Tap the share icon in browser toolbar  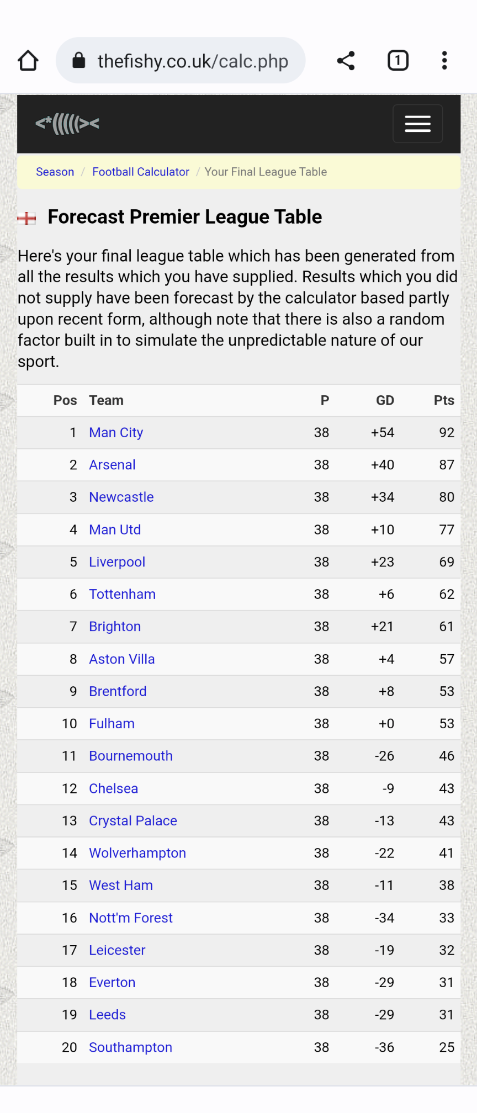tap(346, 61)
